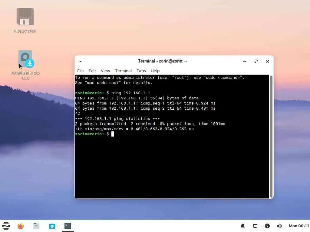The image size is (310, 232).
Task: Open the View menu in Terminal
Action: click(105, 71)
